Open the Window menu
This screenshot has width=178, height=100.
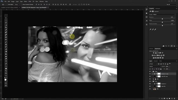(41, 1)
